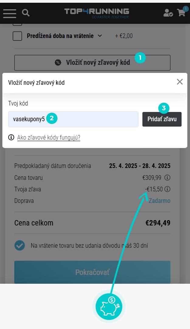
Task: Open the hamburger navigation menu
Action: 10,13
